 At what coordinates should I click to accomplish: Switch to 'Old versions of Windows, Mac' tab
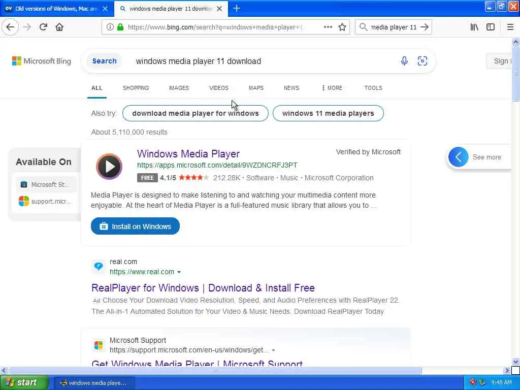click(56, 9)
